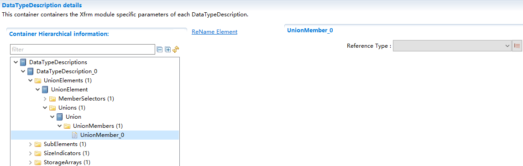Select StorageArrays (1) tree item

coord(67,162)
